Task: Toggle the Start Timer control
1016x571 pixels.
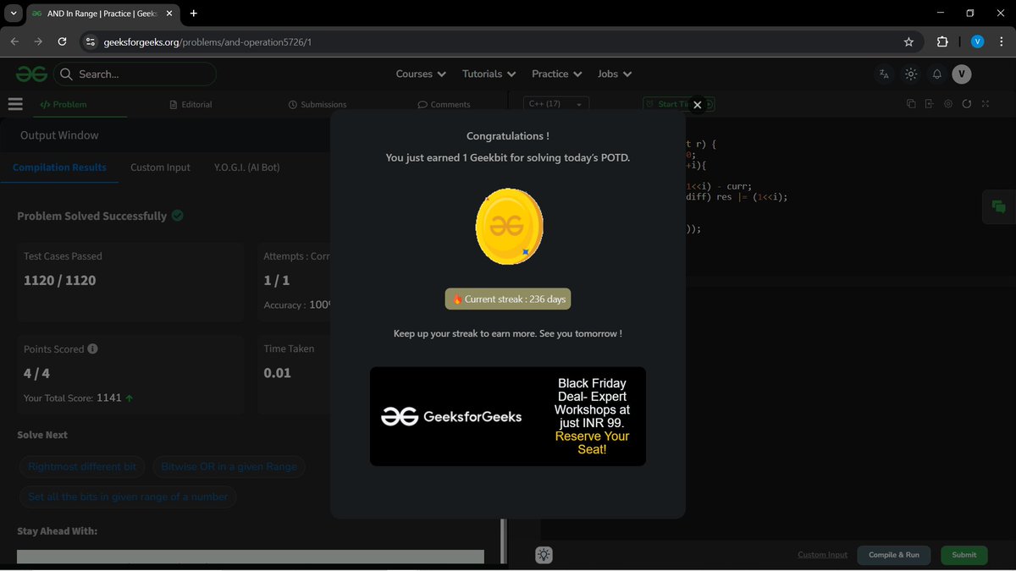Action: [x=669, y=104]
